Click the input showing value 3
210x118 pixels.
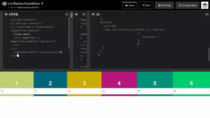pos(84,91)
